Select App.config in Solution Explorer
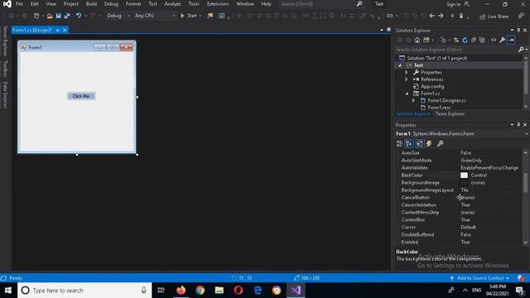The height and width of the screenshot is (298, 530). (x=432, y=86)
